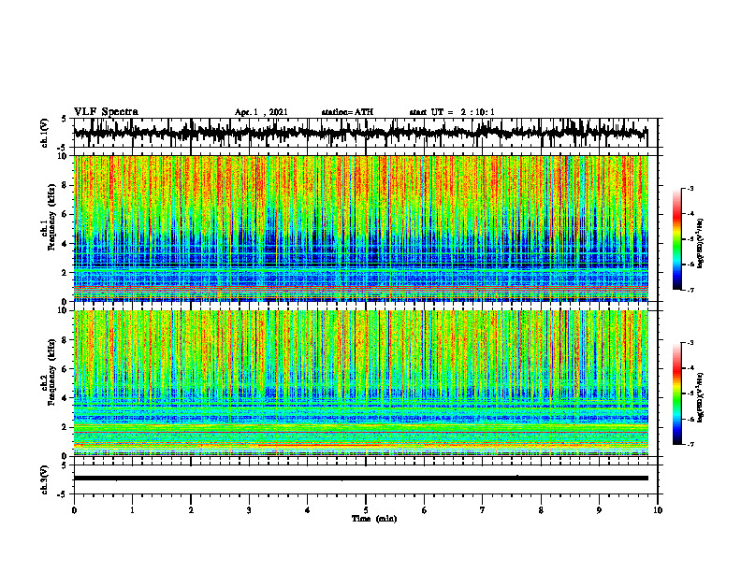Click inside the ch.2 spectrogram plot
The width and height of the screenshot is (741, 572).
tap(361, 383)
